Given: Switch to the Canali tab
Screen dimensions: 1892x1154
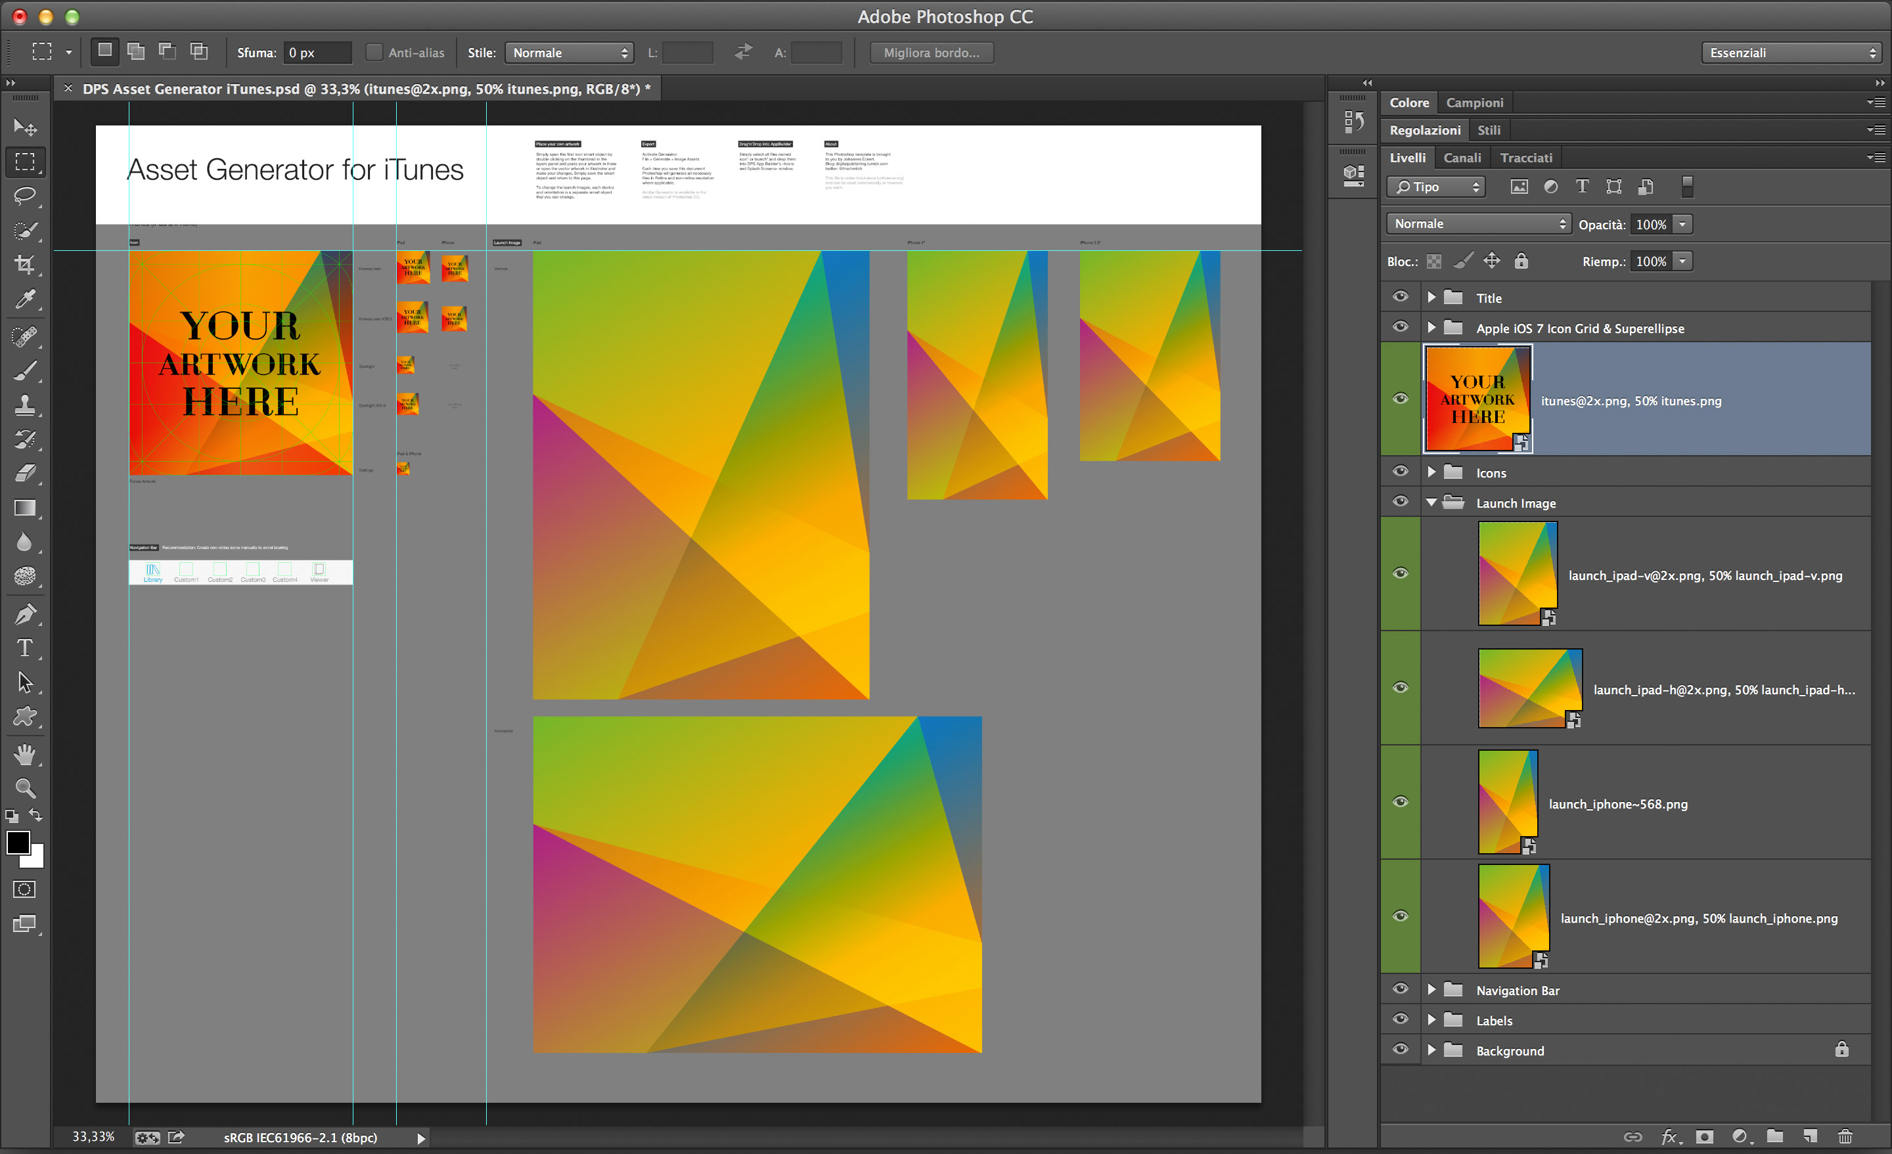Looking at the screenshot, I should coord(1462,158).
